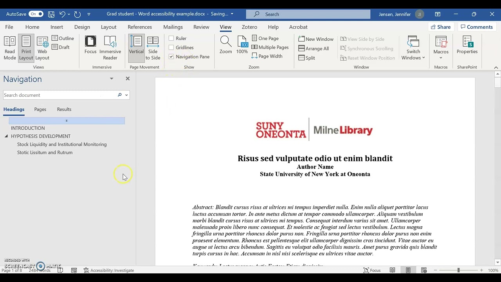Adjust the zoom slider handle

tap(458, 270)
